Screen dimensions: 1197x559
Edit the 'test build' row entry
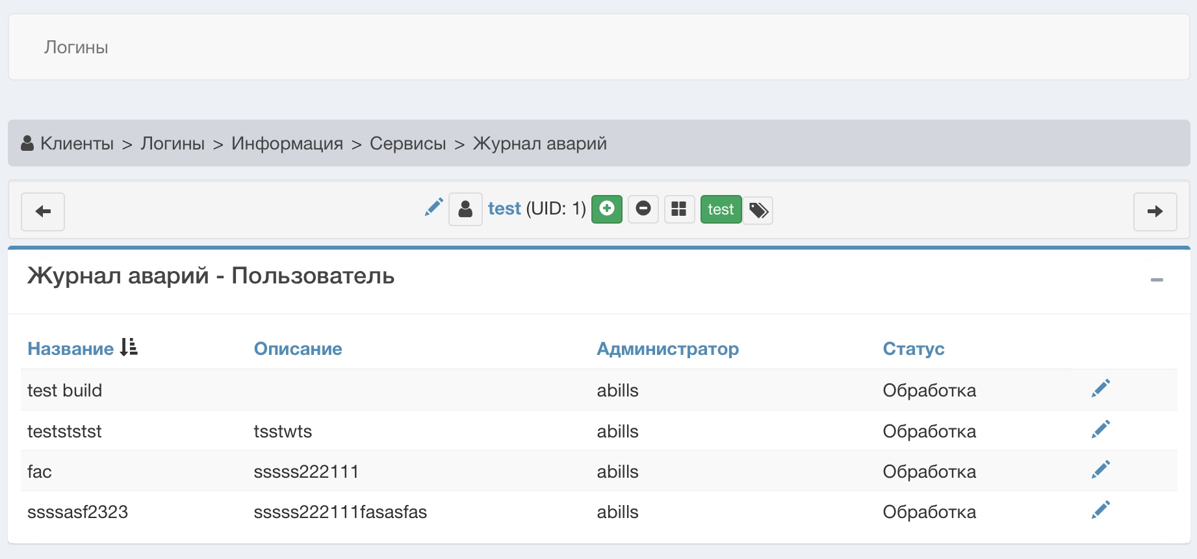tap(1100, 389)
